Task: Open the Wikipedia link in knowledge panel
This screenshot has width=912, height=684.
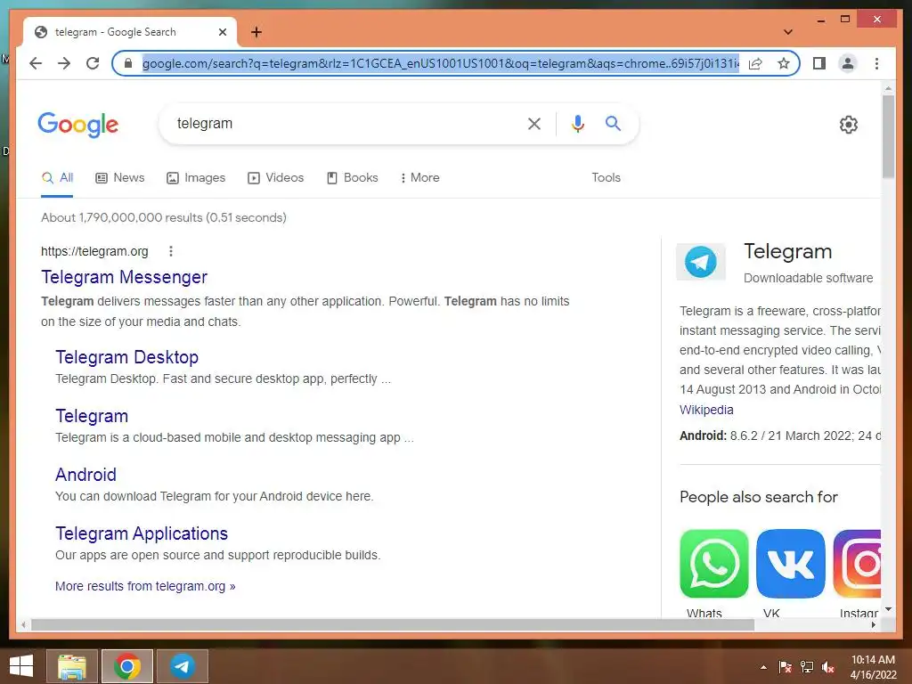Action: 706,410
